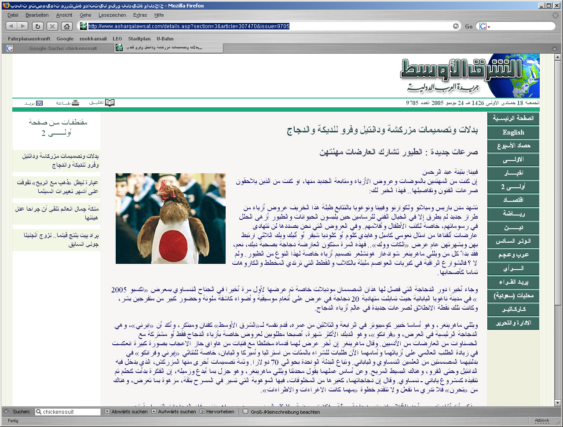Close the current tab with tab-bar X
The image size is (563, 427).
click(555, 49)
